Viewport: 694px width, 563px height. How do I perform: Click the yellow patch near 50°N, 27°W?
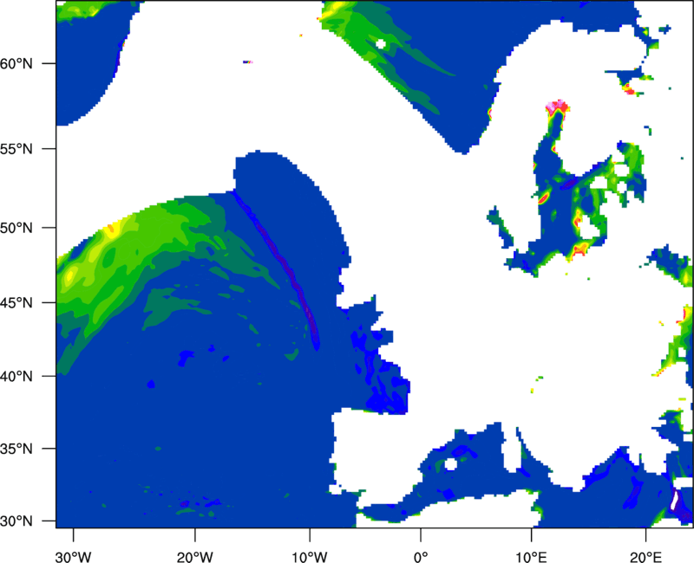click(x=111, y=230)
